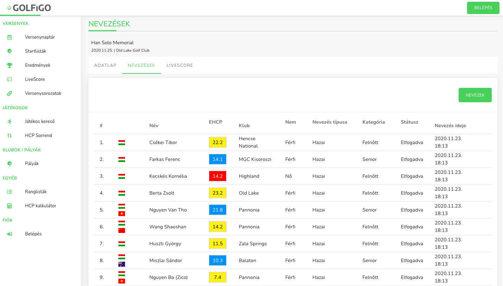
Task: Select LiveScore in the sidebar
Action: tap(35, 79)
